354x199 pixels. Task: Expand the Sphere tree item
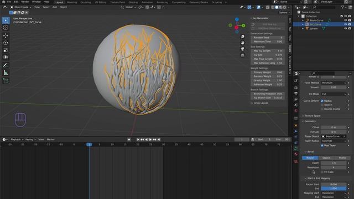click(303, 29)
